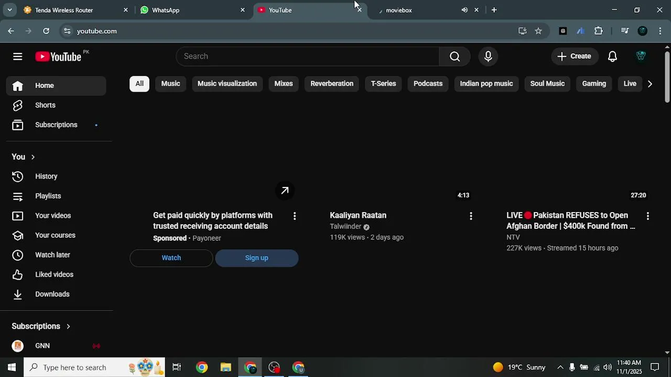This screenshot has height=377, width=671.
Task: Click the search magnifier button
Action: (454, 57)
